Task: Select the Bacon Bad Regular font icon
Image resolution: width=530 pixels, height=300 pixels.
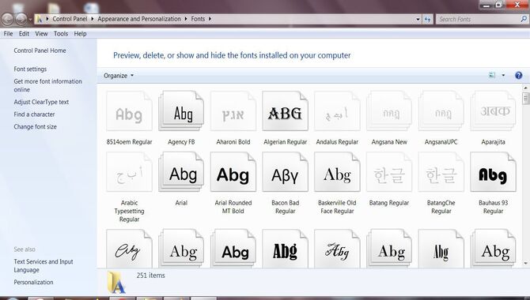Action: 285,172
